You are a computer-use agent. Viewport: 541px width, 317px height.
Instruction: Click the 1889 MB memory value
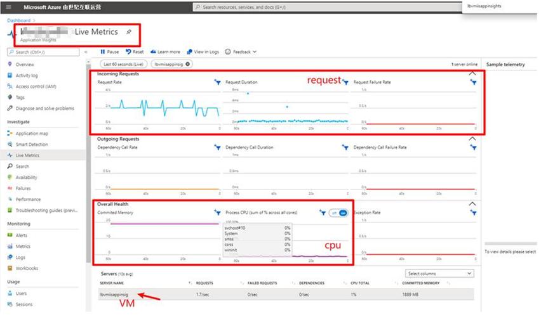click(410, 295)
